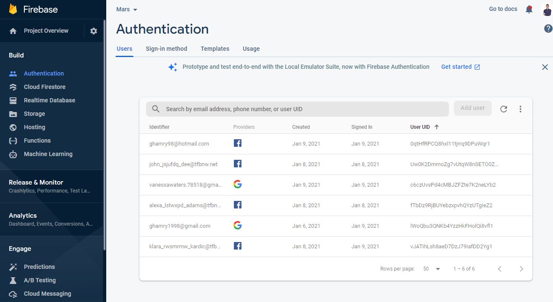Open Storage in the sidebar

point(34,114)
